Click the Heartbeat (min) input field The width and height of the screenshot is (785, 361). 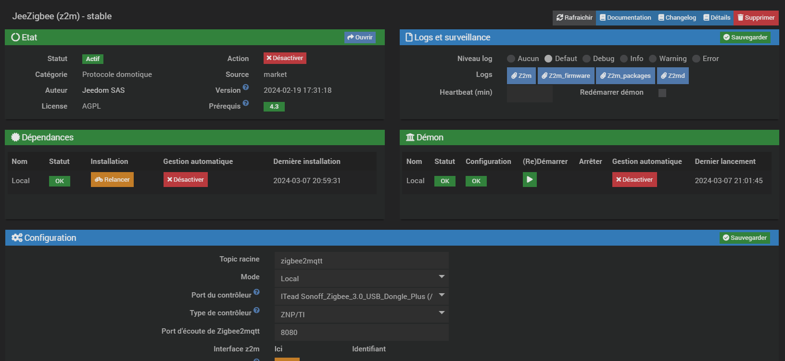coord(530,93)
